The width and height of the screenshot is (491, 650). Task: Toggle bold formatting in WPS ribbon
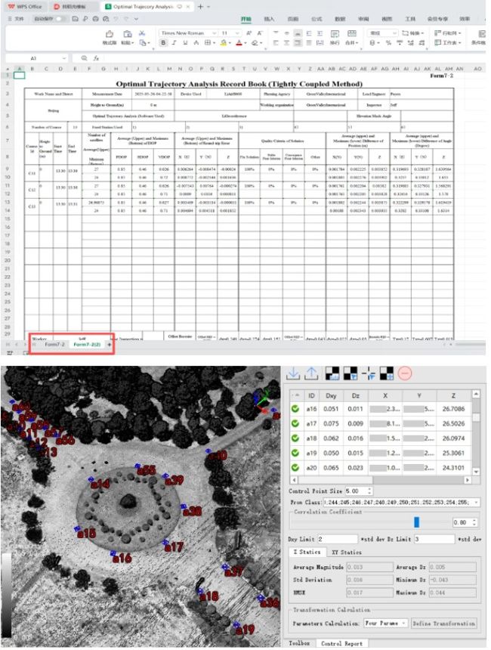coord(163,42)
